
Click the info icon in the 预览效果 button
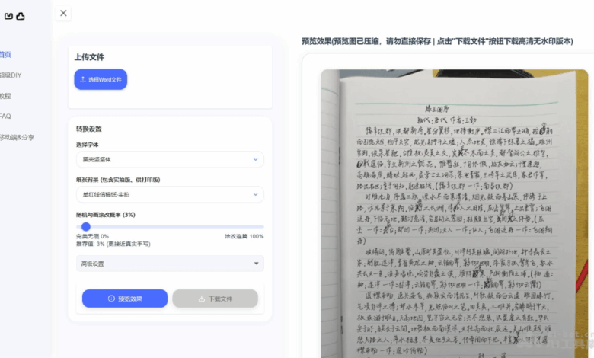click(111, 299)
